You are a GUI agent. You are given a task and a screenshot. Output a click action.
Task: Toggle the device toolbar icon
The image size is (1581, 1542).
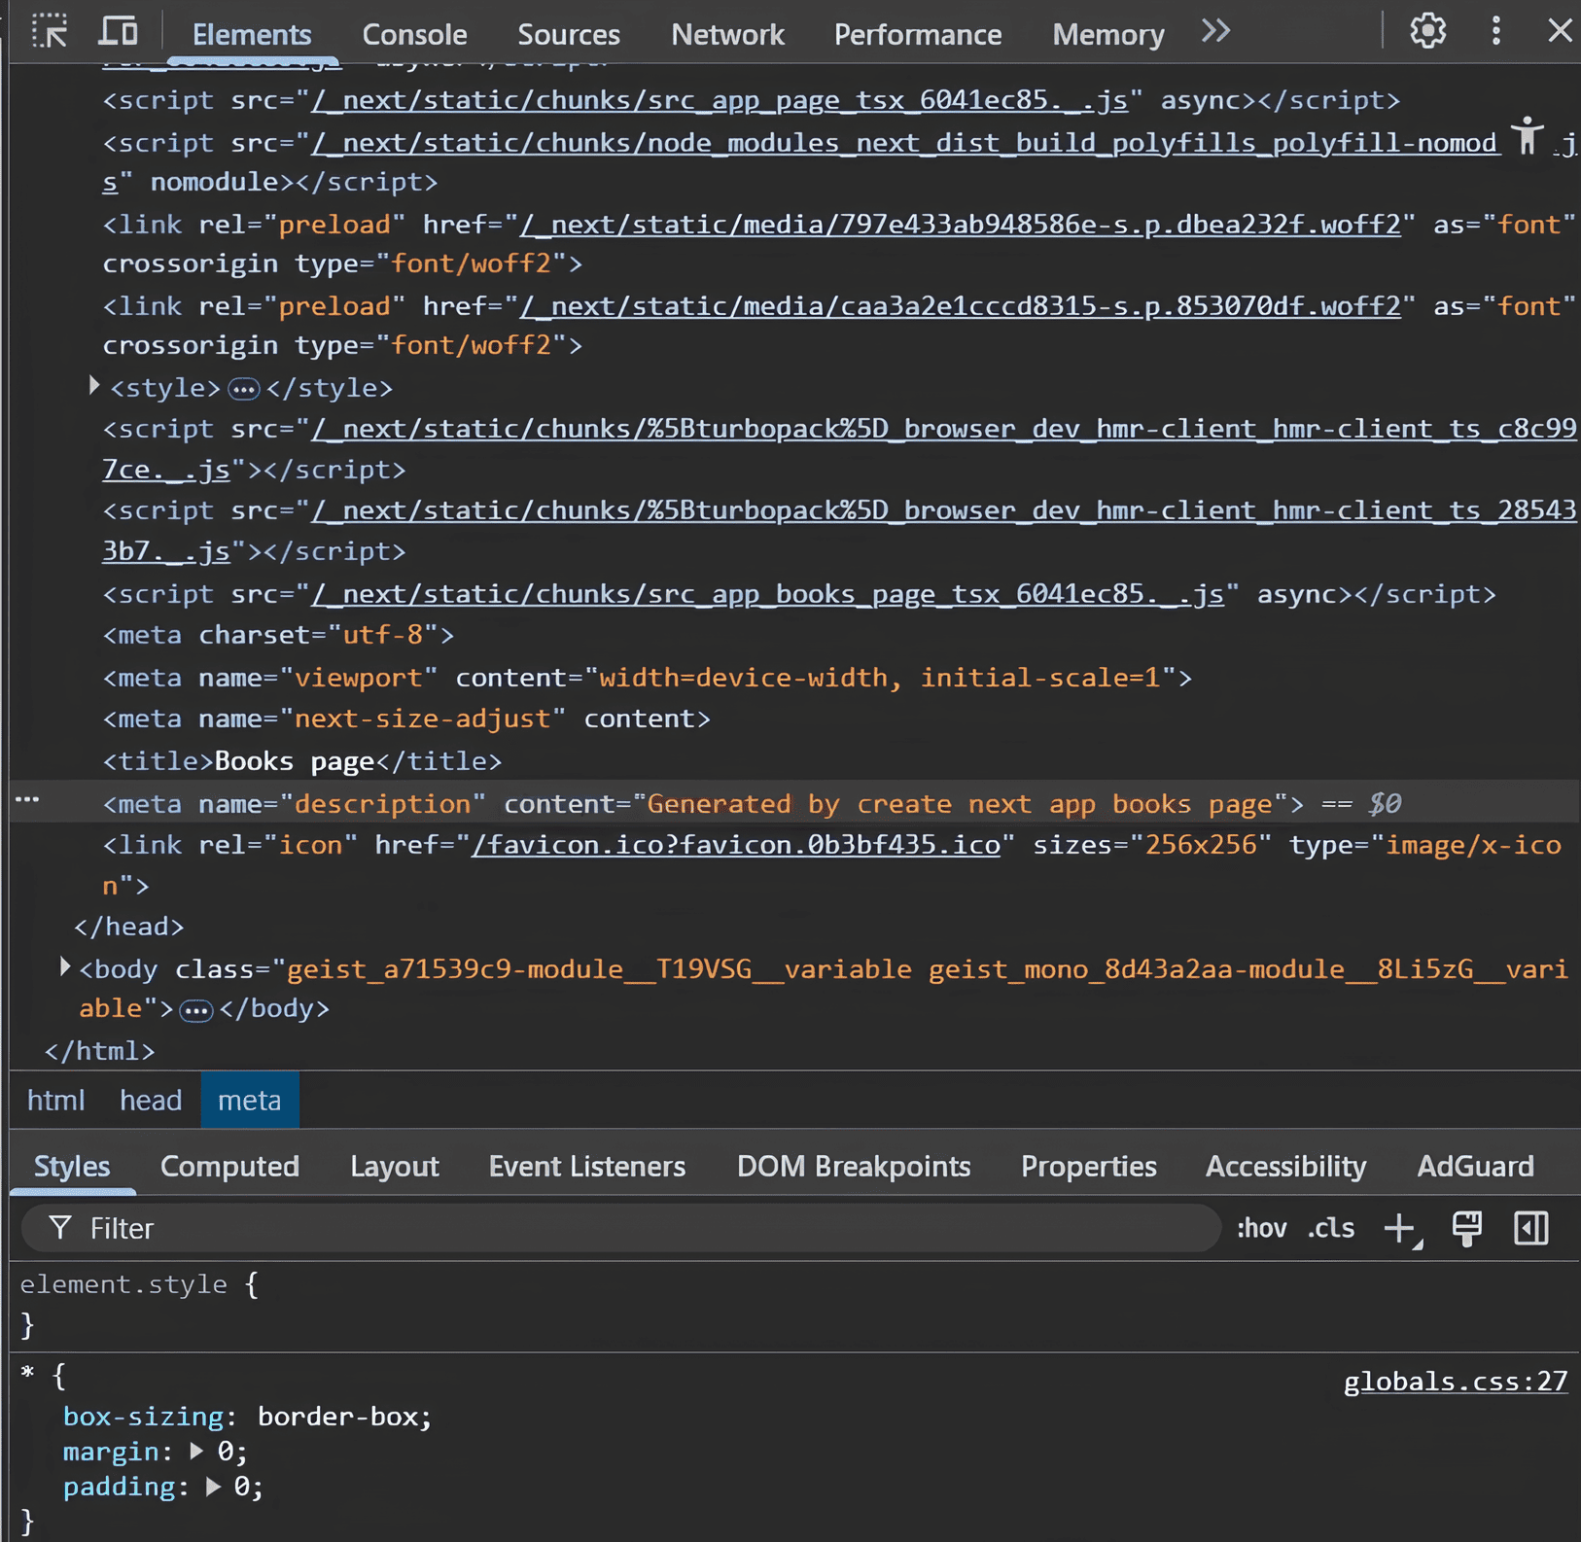[118, 32]
